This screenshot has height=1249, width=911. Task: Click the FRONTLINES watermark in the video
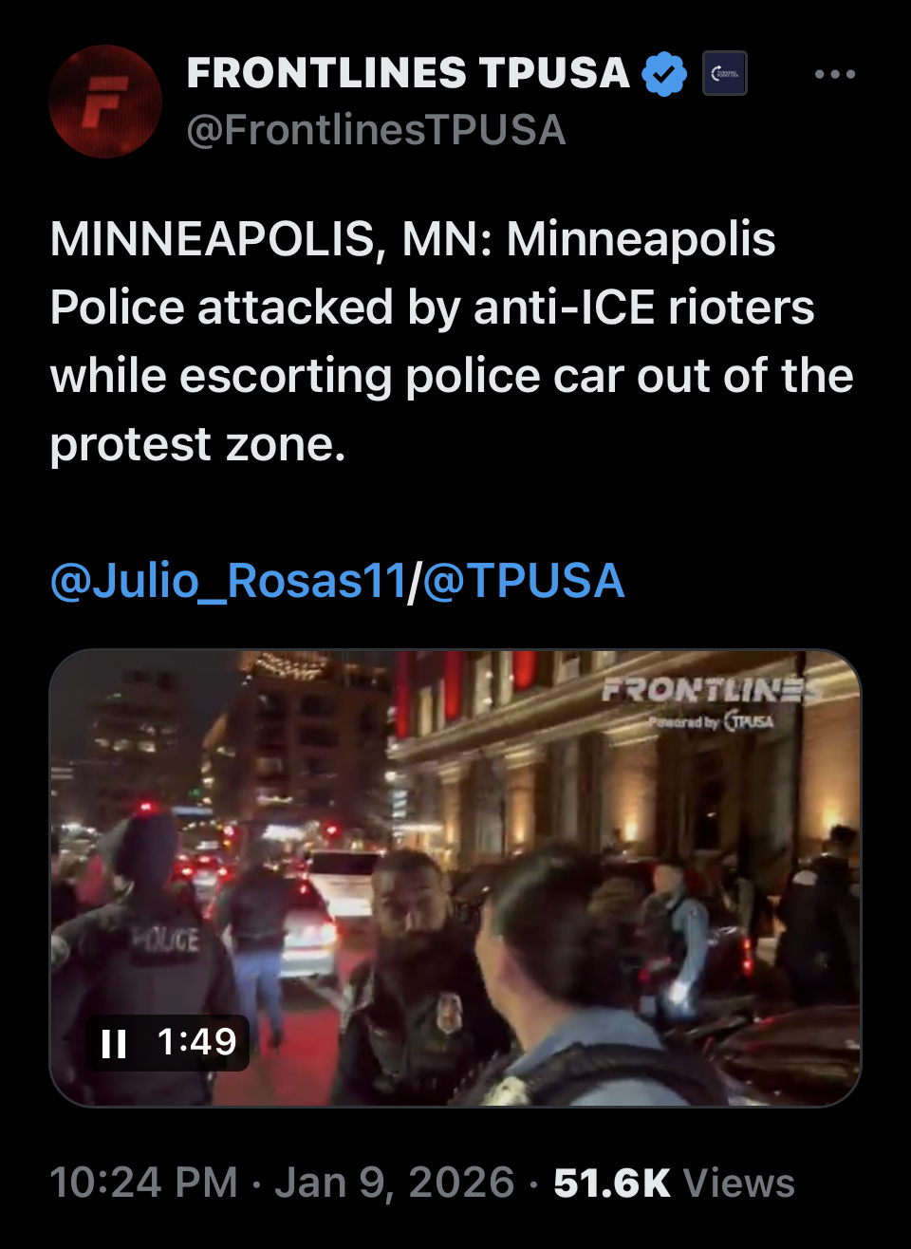pyautogui.click(x=712, y=690)
